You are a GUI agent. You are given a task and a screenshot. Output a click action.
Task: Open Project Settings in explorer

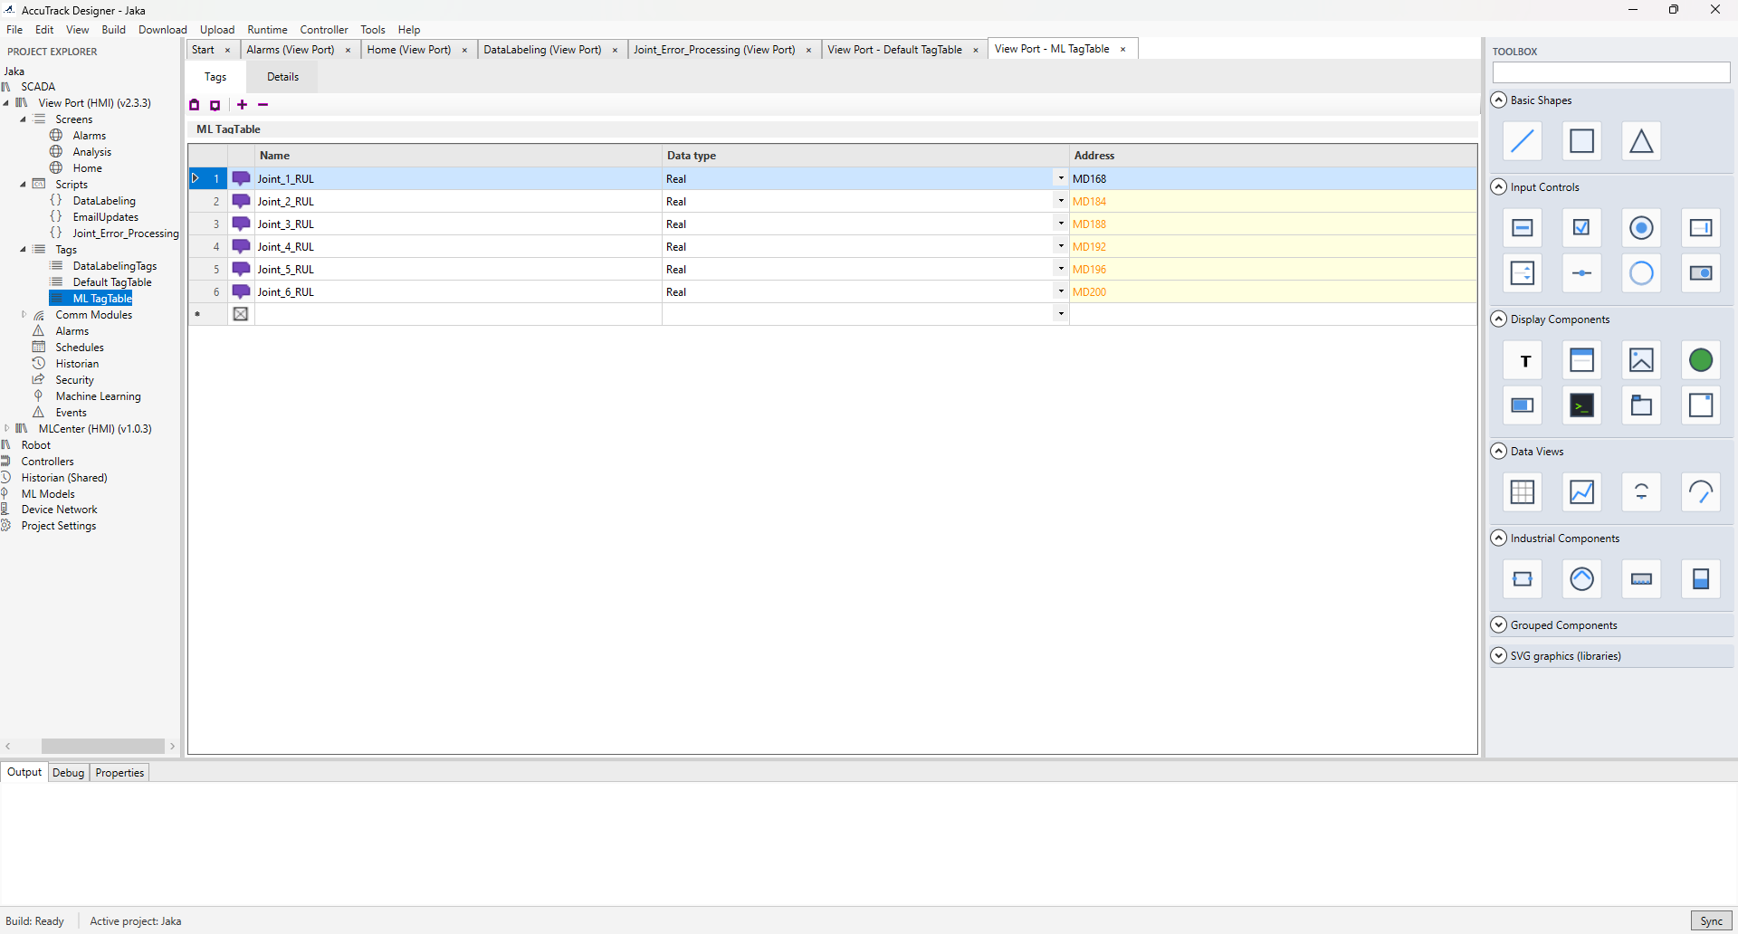coord(59,526)
